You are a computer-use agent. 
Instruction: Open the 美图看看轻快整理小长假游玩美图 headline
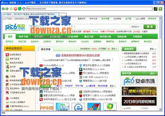(80, 56)
